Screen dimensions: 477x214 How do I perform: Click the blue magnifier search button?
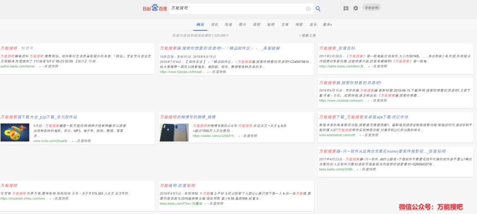click(x=318, y=9)
